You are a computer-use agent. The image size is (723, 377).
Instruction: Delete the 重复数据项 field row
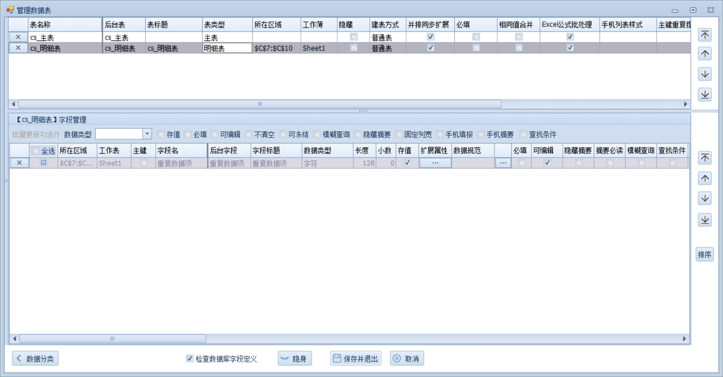(19, 163)
